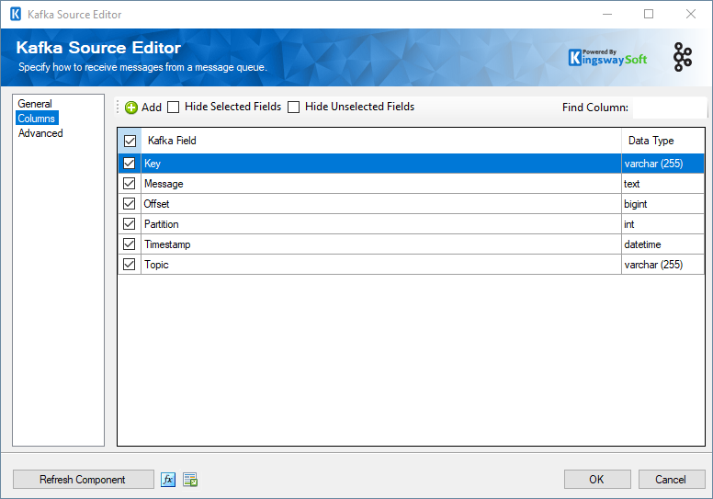Select the Message field row
Screen dimensions: 713x499
(381, 184)
